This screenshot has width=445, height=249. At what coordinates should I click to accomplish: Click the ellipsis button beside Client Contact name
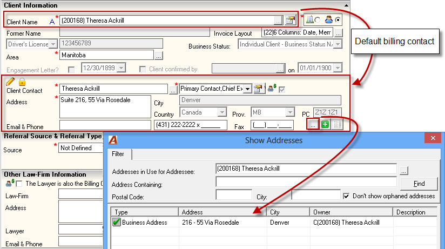click(x=173, y=90)
